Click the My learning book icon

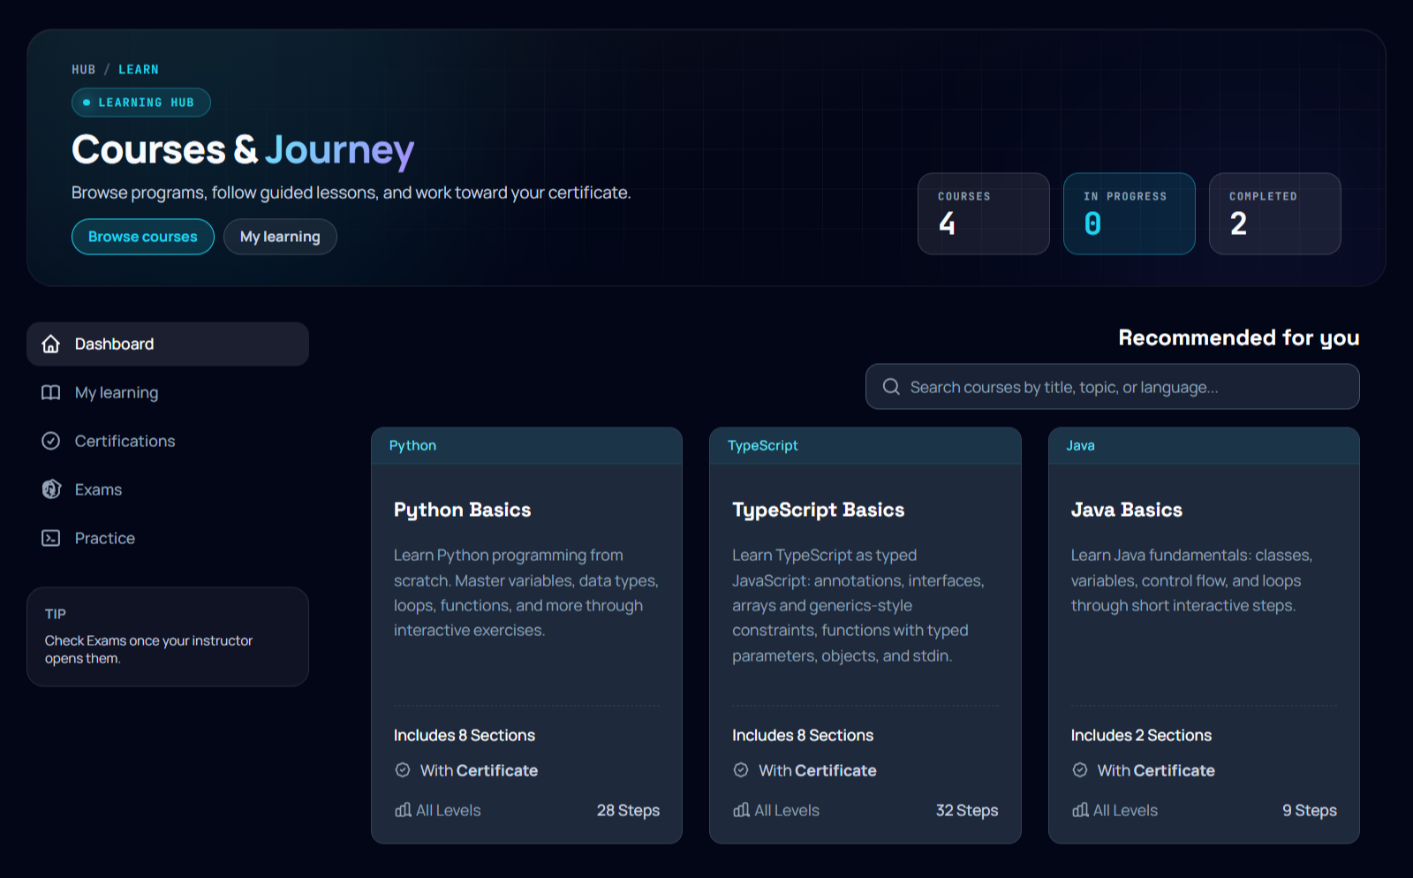coord(51,392)
